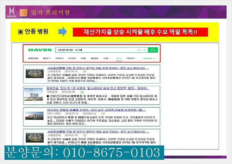Viewport: 232px width, 164px height.
Task: Click the Naver search field containing 대형병원 수혜
Action: [x=101, y=50]
